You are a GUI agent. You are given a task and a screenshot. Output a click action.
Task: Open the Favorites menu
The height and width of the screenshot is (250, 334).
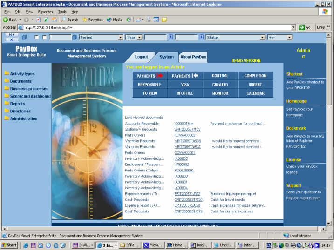pyautogui.click(x=45, y=12)
